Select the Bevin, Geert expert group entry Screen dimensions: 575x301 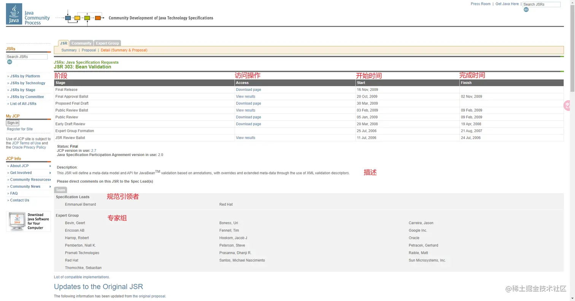pos(75,223)
